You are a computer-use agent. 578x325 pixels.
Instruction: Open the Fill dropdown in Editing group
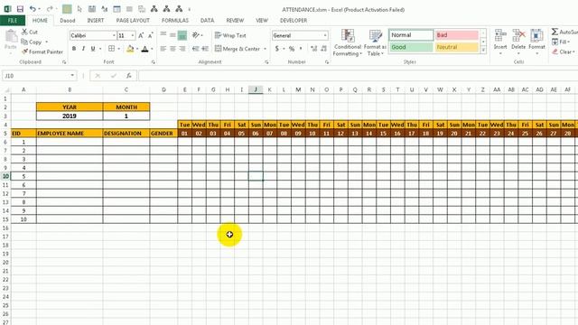tap(562, 42)
